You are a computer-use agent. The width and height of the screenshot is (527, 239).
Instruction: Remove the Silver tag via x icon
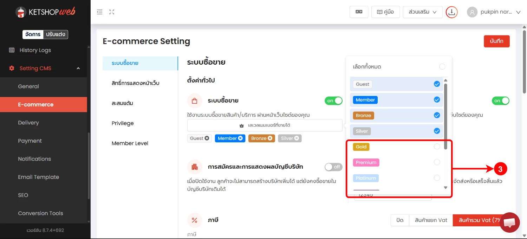pos(297,138)
